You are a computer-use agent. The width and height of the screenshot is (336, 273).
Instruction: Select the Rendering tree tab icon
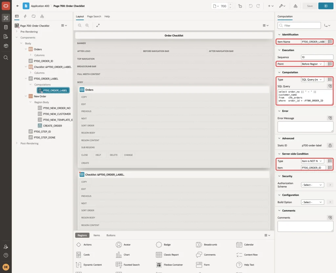(x=17, y=16)
